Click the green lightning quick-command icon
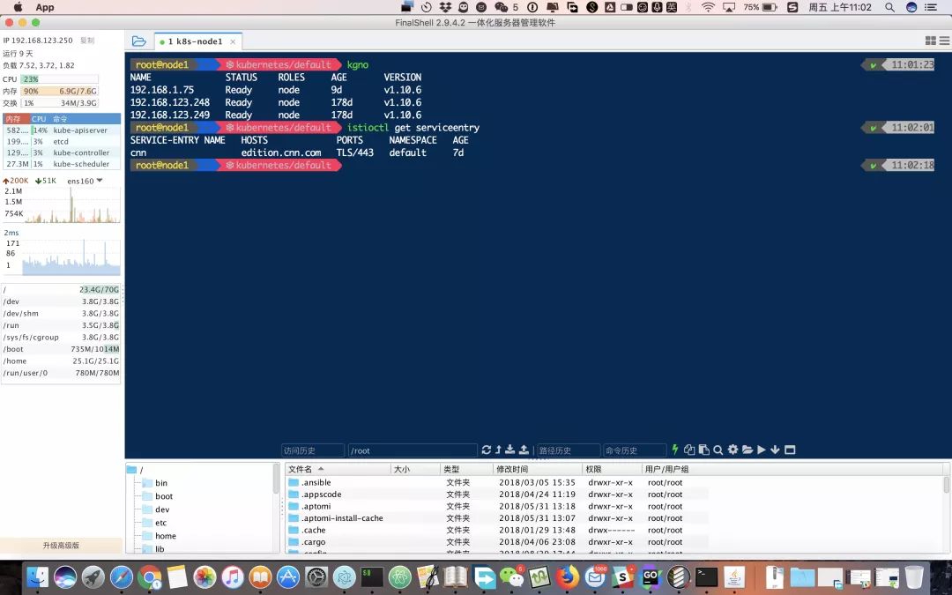952x595 pixels. [x=674, y=450]
